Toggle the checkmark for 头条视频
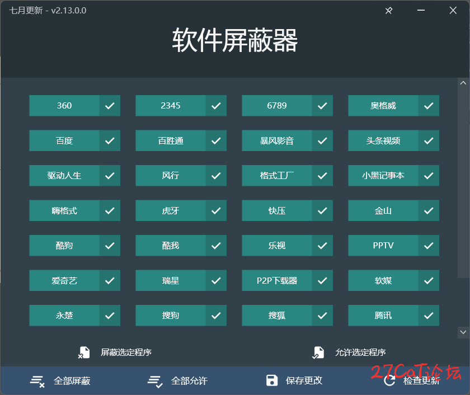Viewport: 470px width, 395px height. 429,140
